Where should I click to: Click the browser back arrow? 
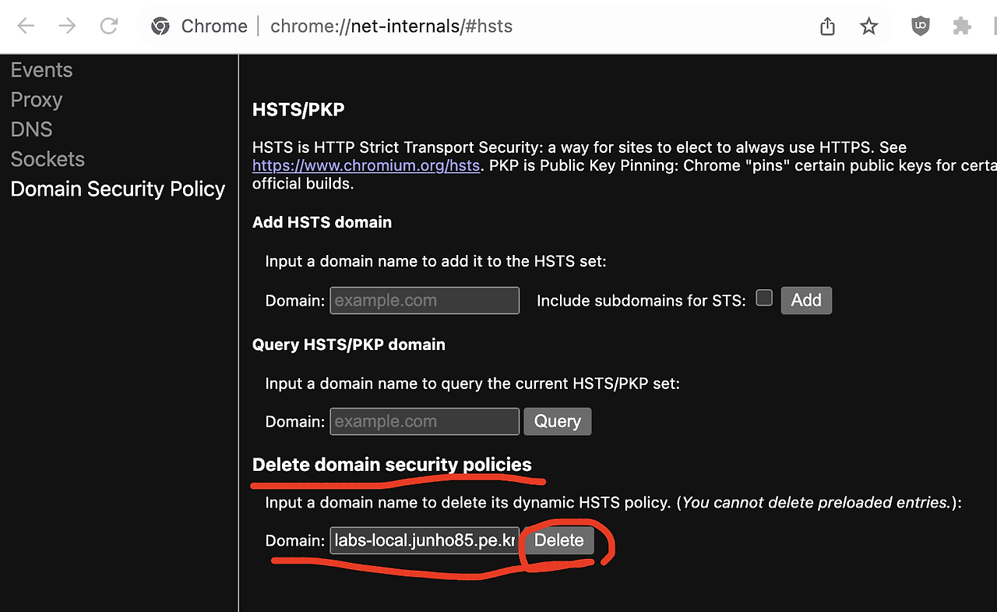click(26, 26)
